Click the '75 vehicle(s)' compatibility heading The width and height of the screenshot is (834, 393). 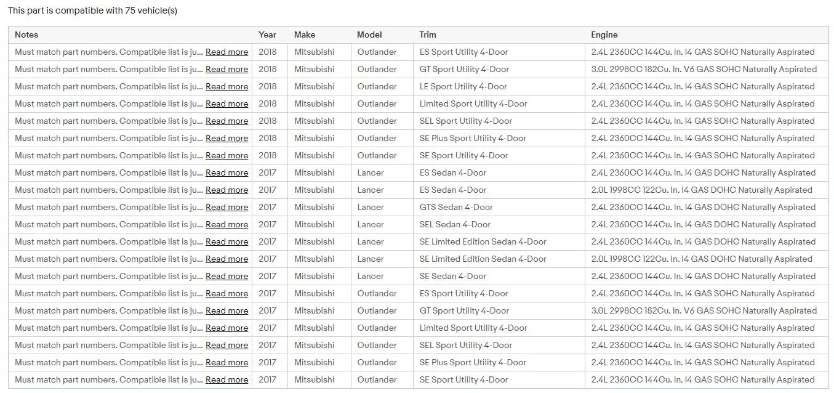pyautogui.click(x=92, y=11)
